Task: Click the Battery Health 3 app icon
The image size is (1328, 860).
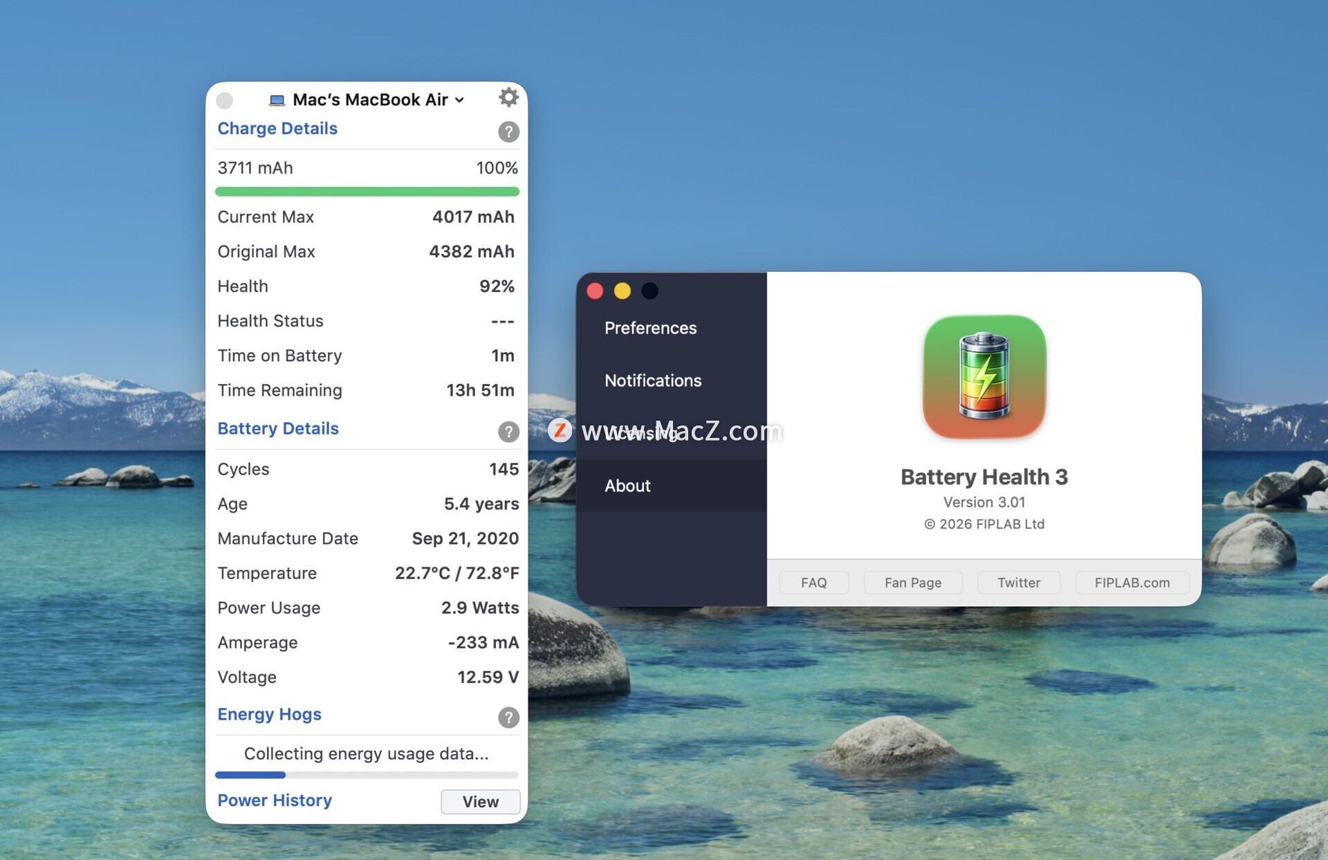Action: coord(984,376)
